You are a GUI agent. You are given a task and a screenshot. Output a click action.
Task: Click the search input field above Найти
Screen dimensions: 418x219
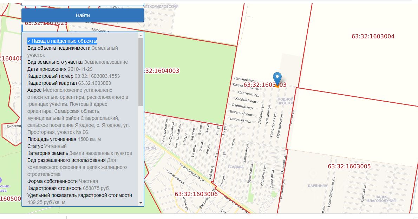pos(83,5)
